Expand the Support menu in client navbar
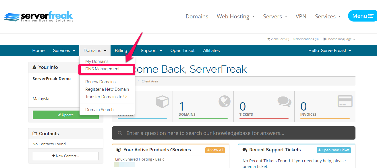This screenshot has width=377, height=168. pos(151,51)
